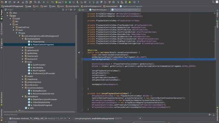Click the Stop toolbar icon
Viewport: 219px width, 123px height.
point(85,2)
